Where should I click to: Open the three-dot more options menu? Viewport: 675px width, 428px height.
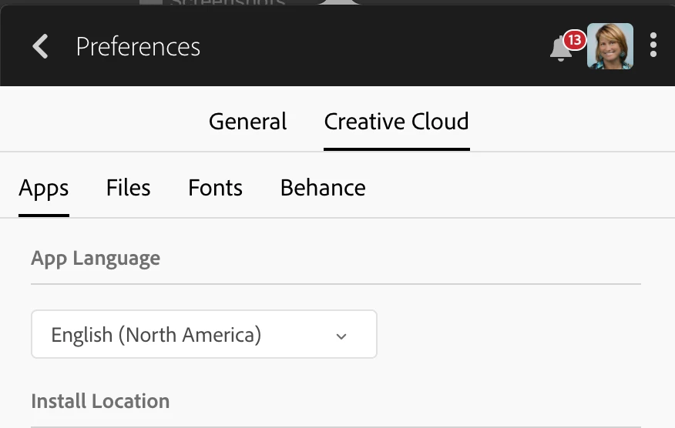[x=653, y=45]
